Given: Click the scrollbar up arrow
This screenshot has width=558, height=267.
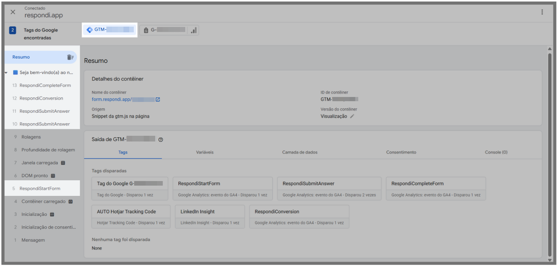Looking at the screenshot, I should point(550,49).
